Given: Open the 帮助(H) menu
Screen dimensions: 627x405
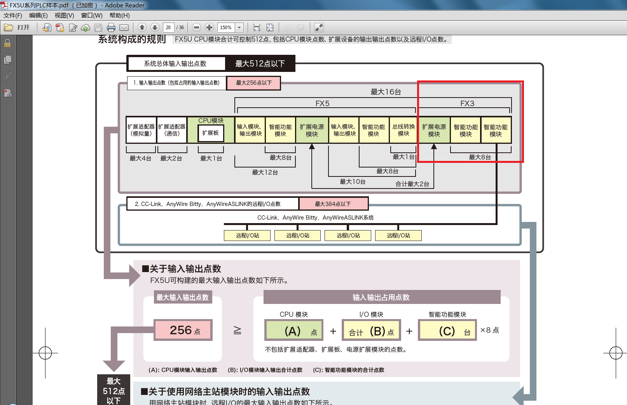Looking at the screenshot, I should pyautogui.click(x=119, y=16).
